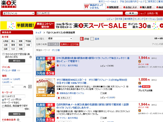Open オリゴ糖純度98%以上 product title link

point(92,81)
